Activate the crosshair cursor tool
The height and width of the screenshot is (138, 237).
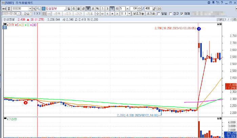click(x=98, y=14)
